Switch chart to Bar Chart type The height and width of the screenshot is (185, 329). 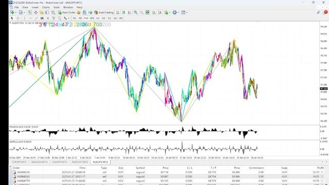tap(118, 12)
